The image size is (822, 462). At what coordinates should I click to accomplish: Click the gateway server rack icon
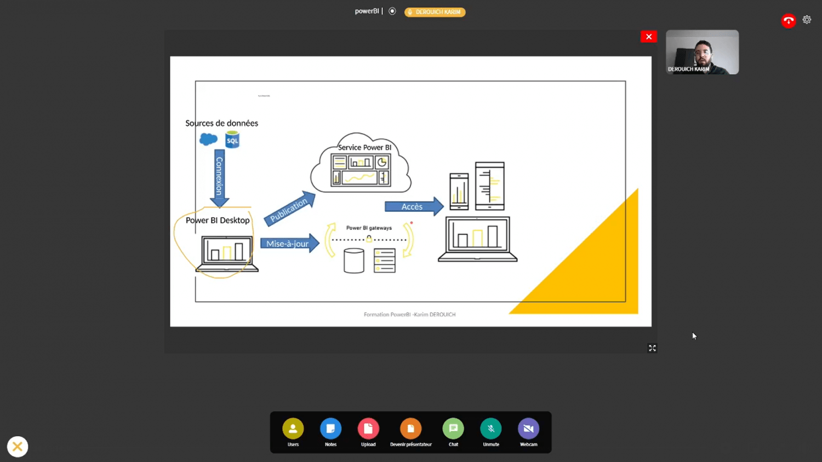click(385, 261)
